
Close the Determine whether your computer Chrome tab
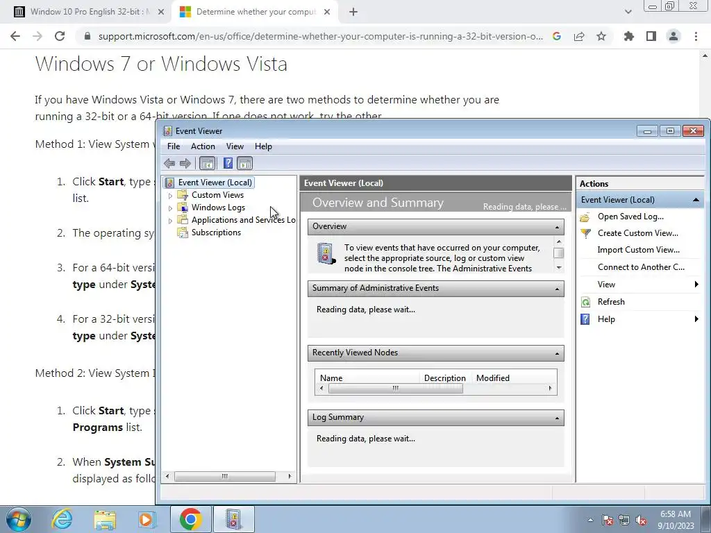click(327, 12)
